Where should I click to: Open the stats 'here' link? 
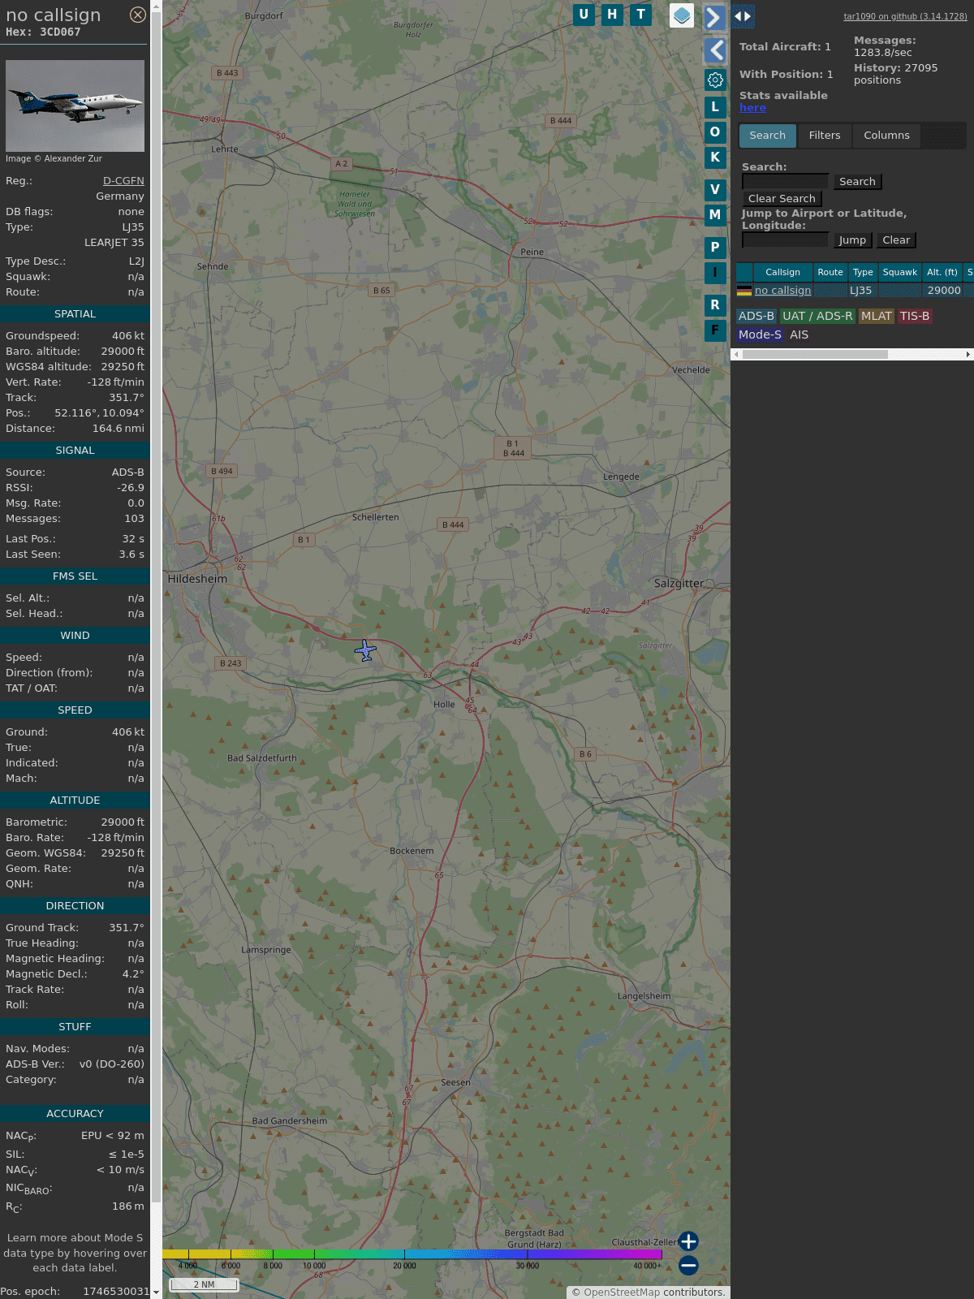[752, 108]
